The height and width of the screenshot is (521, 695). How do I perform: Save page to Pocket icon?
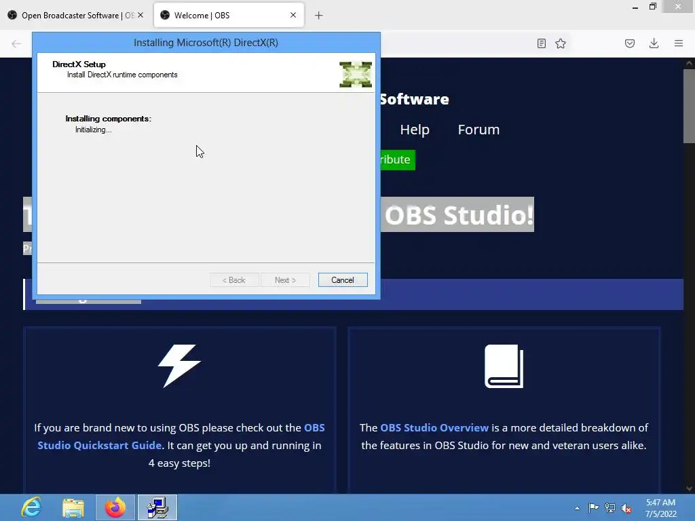pyautogui.click(x=630, y=43)
